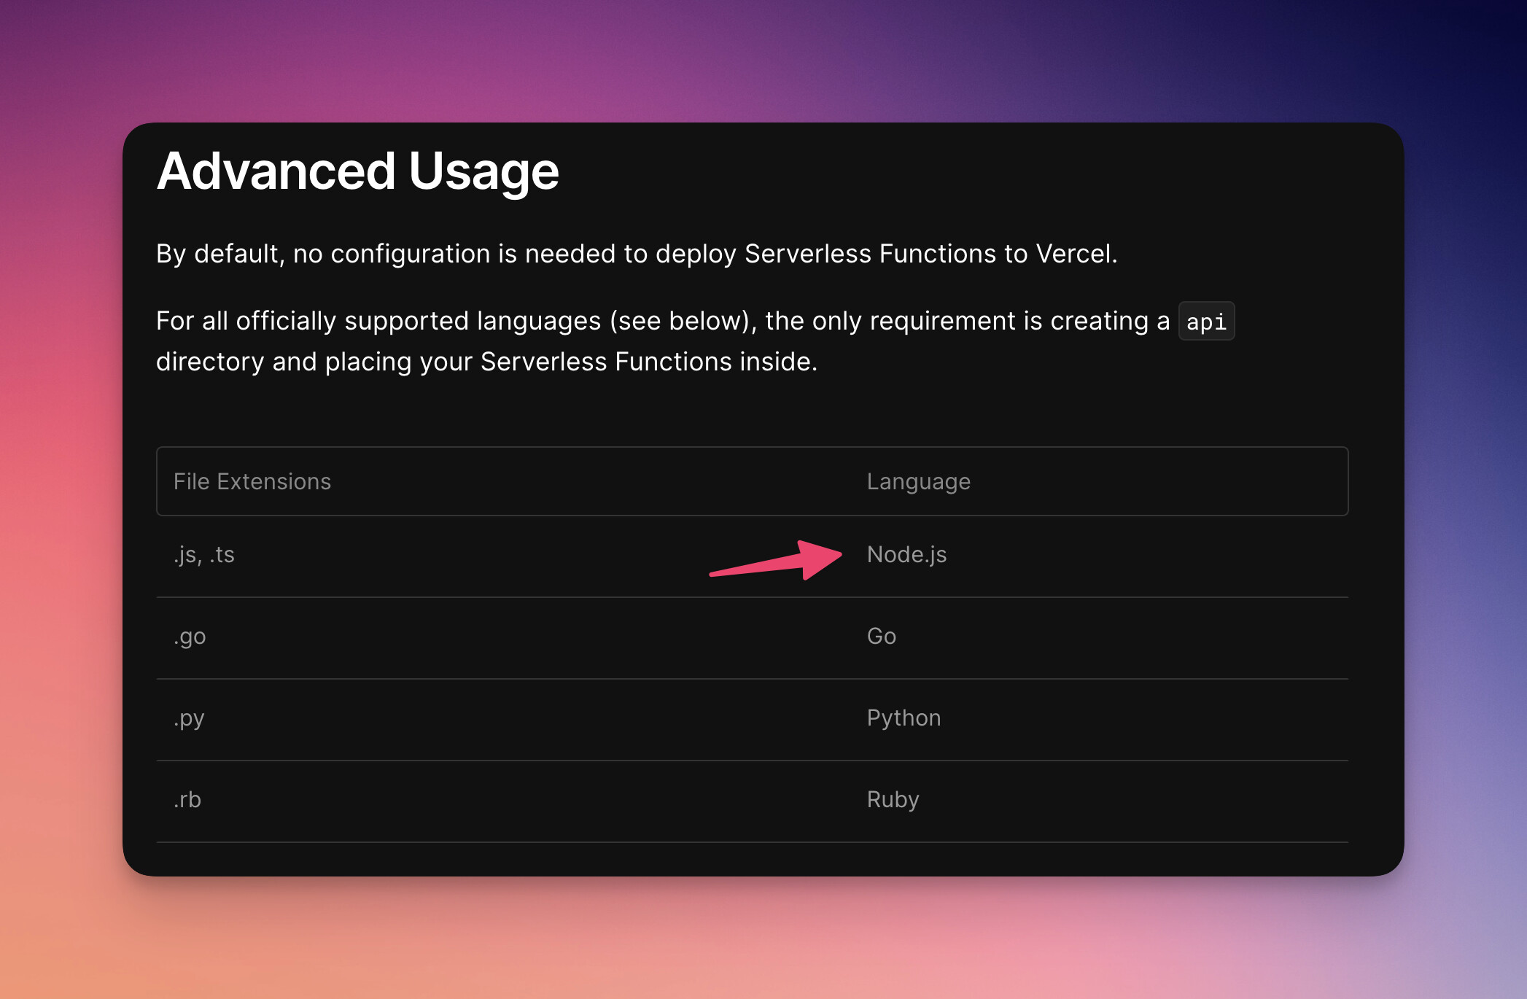The width and height of the screenshot is (1527, 999).
Task: Click the Python language cell
Action: (x=904, y=718)
